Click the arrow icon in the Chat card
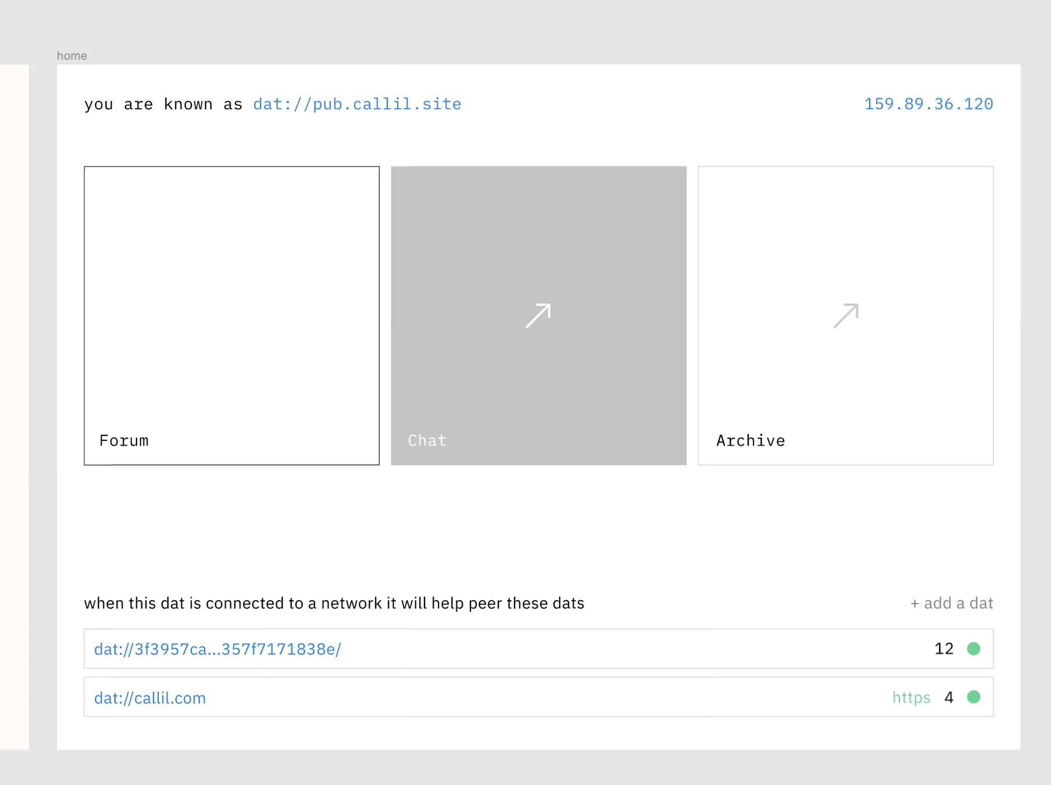Screen dimensions: 1051x785 coord(538,316)
